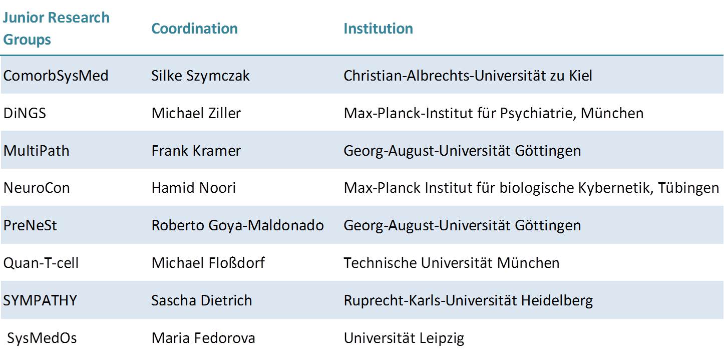The height and width of the screenshot is (357, 724).
Task: Click coordinator Frank Kramer
Action: coord(196,150)
